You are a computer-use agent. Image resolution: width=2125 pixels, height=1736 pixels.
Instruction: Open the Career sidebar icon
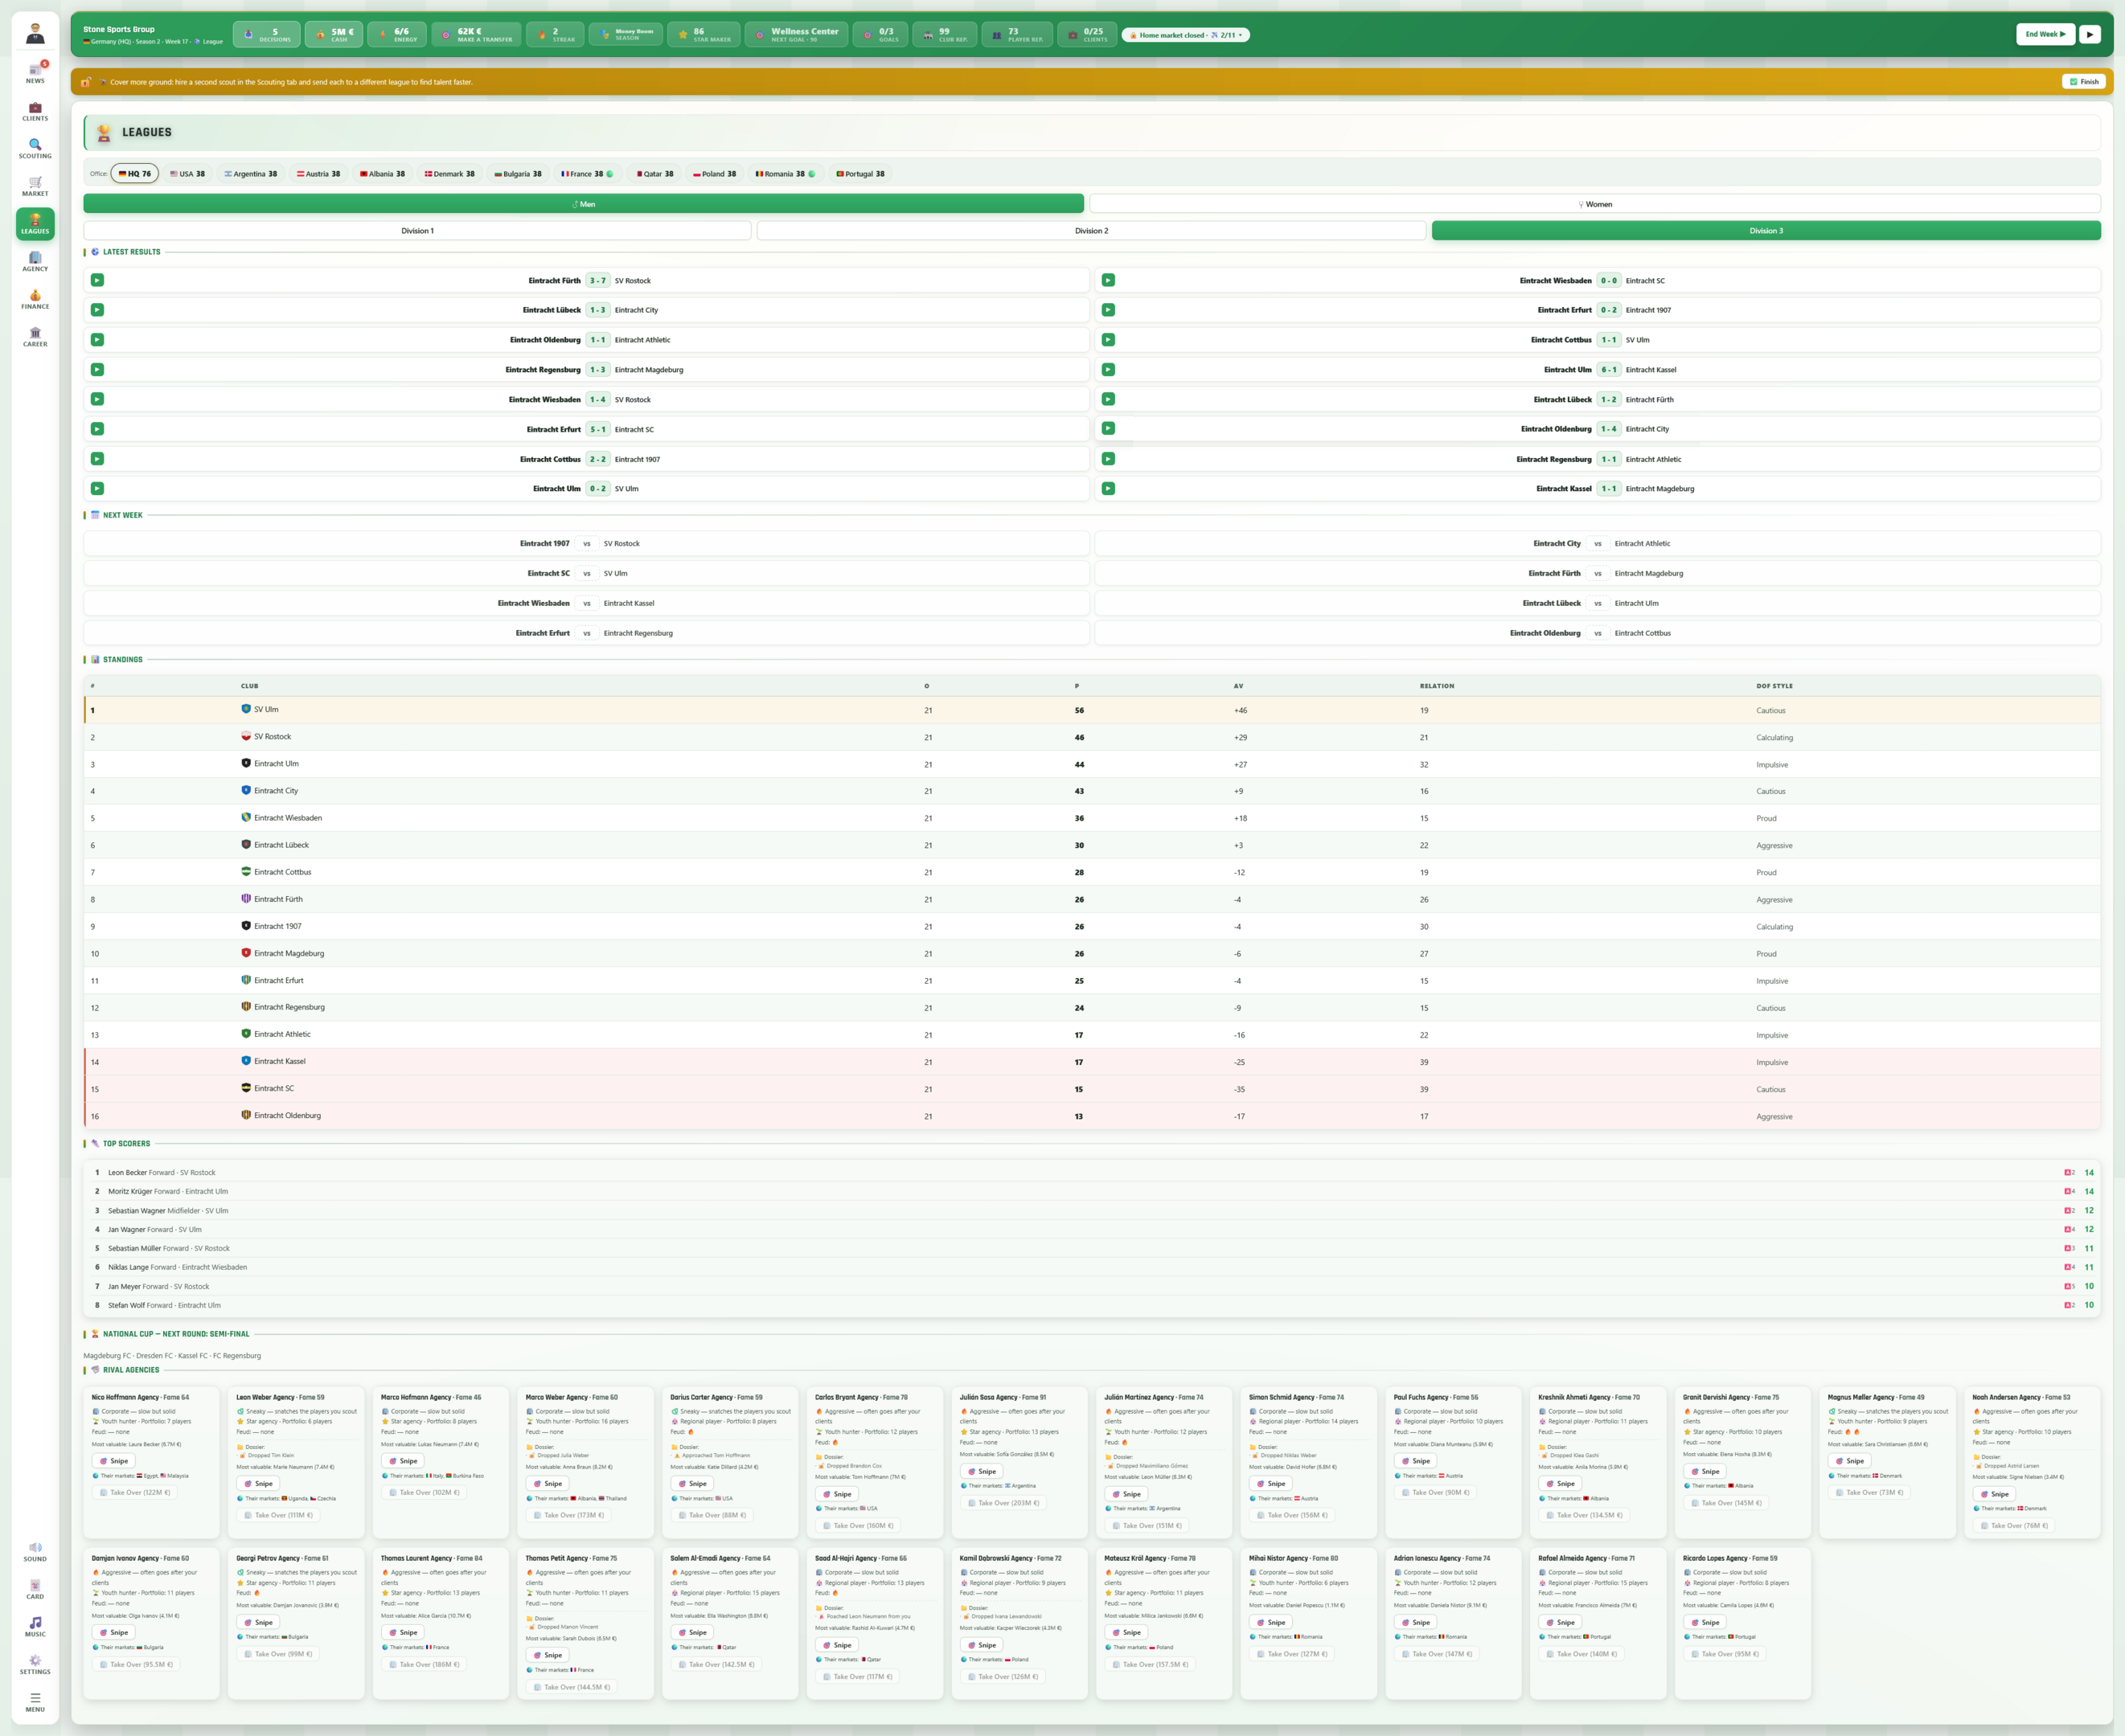(x=35, y=337)
